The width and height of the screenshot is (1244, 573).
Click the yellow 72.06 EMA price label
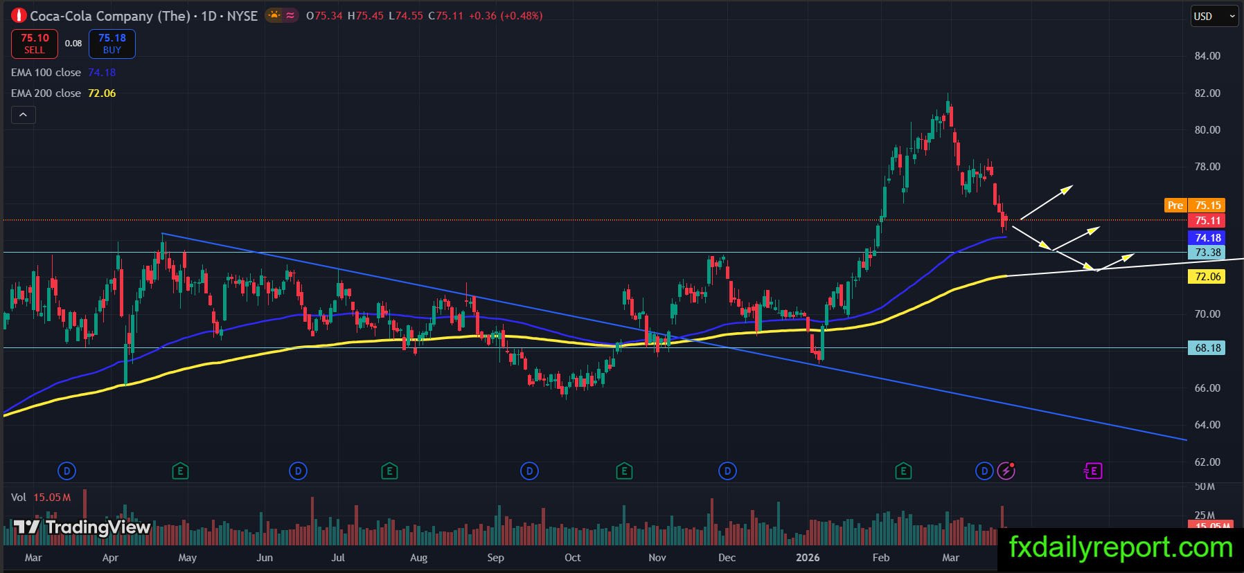coord(1207,276)
